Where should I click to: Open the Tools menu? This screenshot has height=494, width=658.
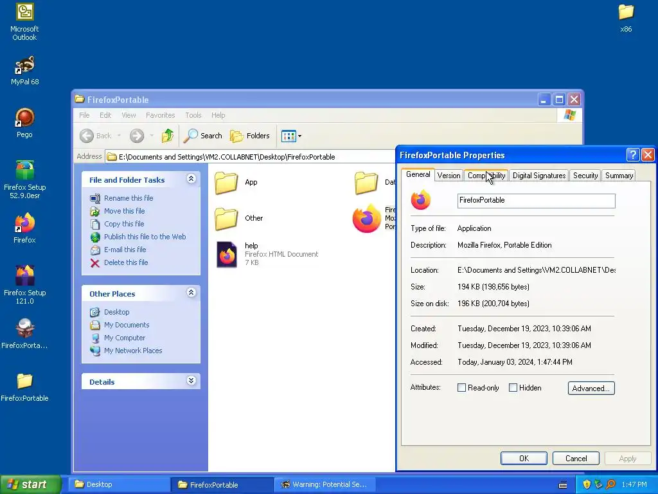[x=193, y=115]
